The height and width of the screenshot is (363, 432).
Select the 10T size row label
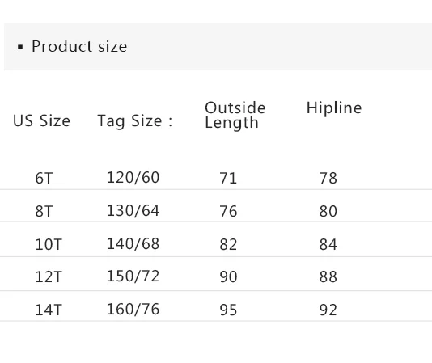49,244
